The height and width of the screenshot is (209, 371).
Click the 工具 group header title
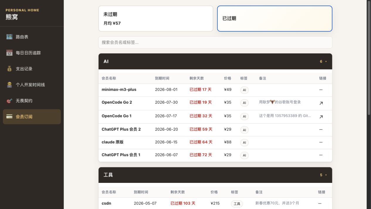coord(108,175)
